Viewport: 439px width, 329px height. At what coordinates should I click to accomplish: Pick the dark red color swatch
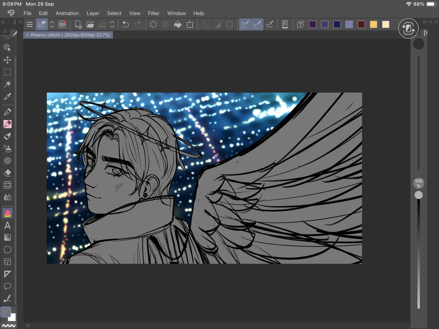pyautogui.click(x=361, y=24)
